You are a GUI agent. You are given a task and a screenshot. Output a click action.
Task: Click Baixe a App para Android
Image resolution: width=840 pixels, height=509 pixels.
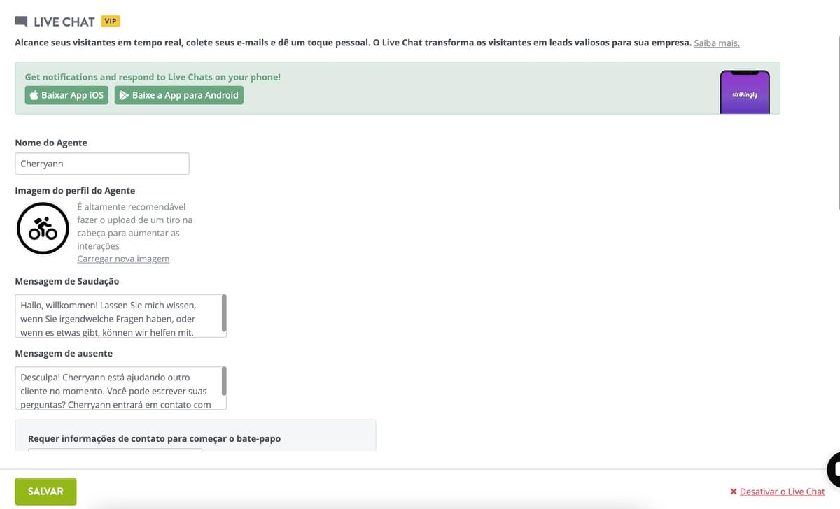[x=180, y=95]
